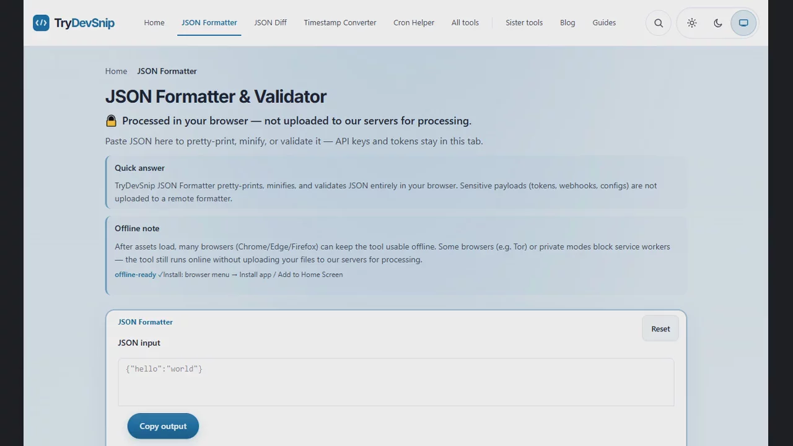Open the Guides page
Screen dimensions: 793x446
pos(604,23)
